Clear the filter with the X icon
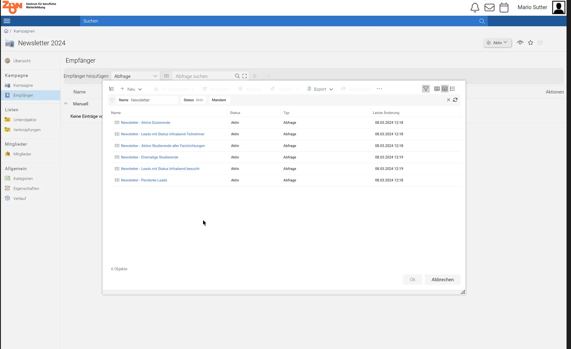 point(449,100)
